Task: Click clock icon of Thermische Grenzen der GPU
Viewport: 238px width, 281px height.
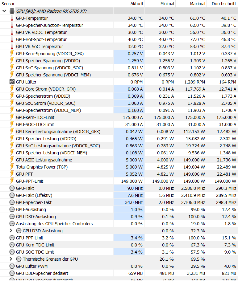Action: [x=19, y=259]
